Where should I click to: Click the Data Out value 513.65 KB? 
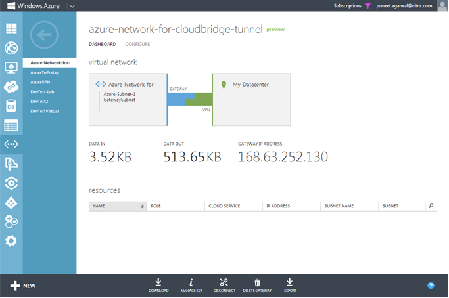[192, 157]
